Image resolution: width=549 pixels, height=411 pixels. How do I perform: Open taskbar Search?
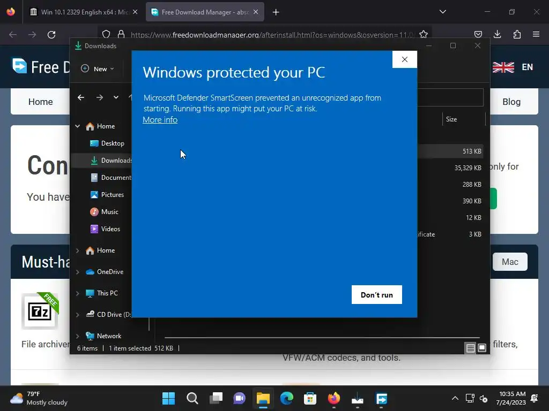[x=192, y=398]
